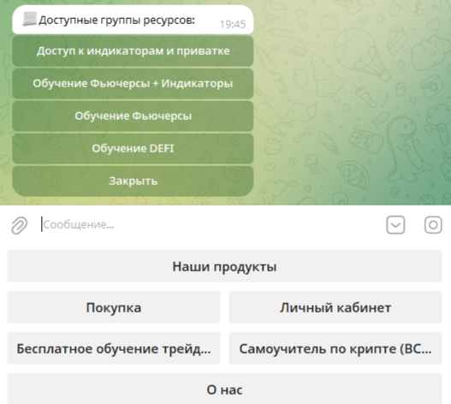Select 'Бесплатное обучение трейд...' button
Screen dimensions: 451x404
tap(114, 348)
